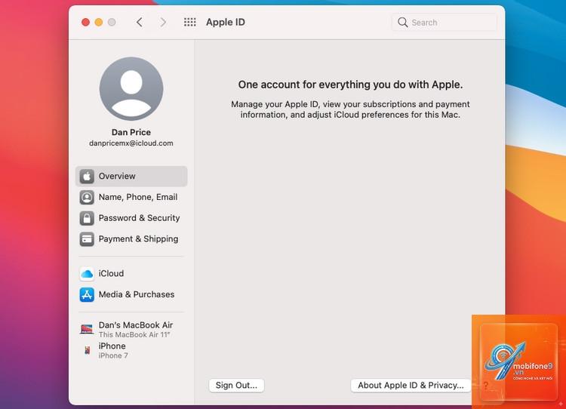Image resolution: width=566 pixels, height=409 pixels.
Task: Click inside the Search field
Action: coord(444,23)
